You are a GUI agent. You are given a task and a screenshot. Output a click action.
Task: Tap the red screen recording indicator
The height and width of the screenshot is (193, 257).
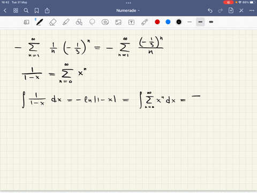point(228,2)
